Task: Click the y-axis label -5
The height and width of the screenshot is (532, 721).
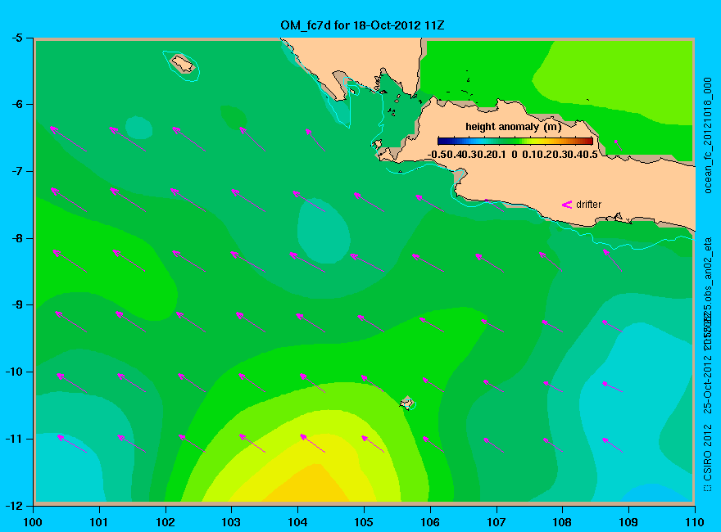Action: [16, 38]
